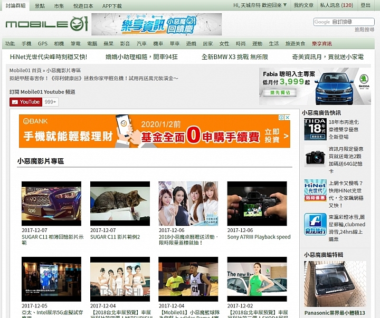Open the Panasonic washing machine feature image
This screenshot has height=318, width=380.
pos(335,284)
